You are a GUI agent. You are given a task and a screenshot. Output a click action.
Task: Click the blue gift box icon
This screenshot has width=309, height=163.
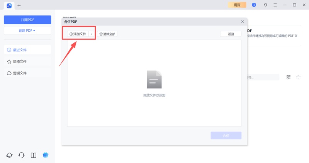point(46,155)
